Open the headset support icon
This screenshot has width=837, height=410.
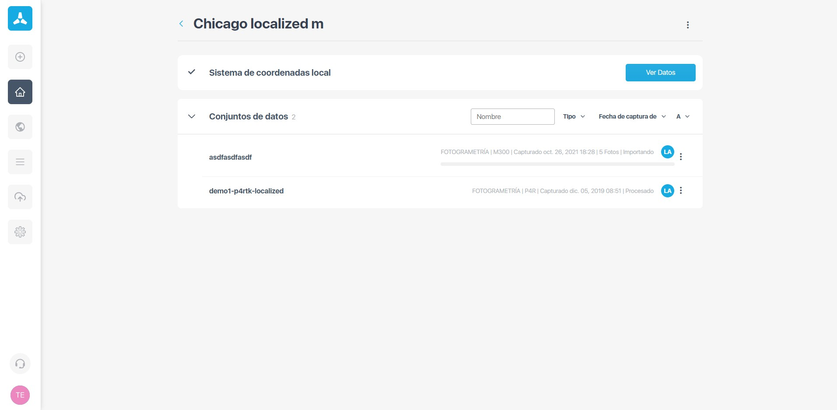click(x=20, y=364)
